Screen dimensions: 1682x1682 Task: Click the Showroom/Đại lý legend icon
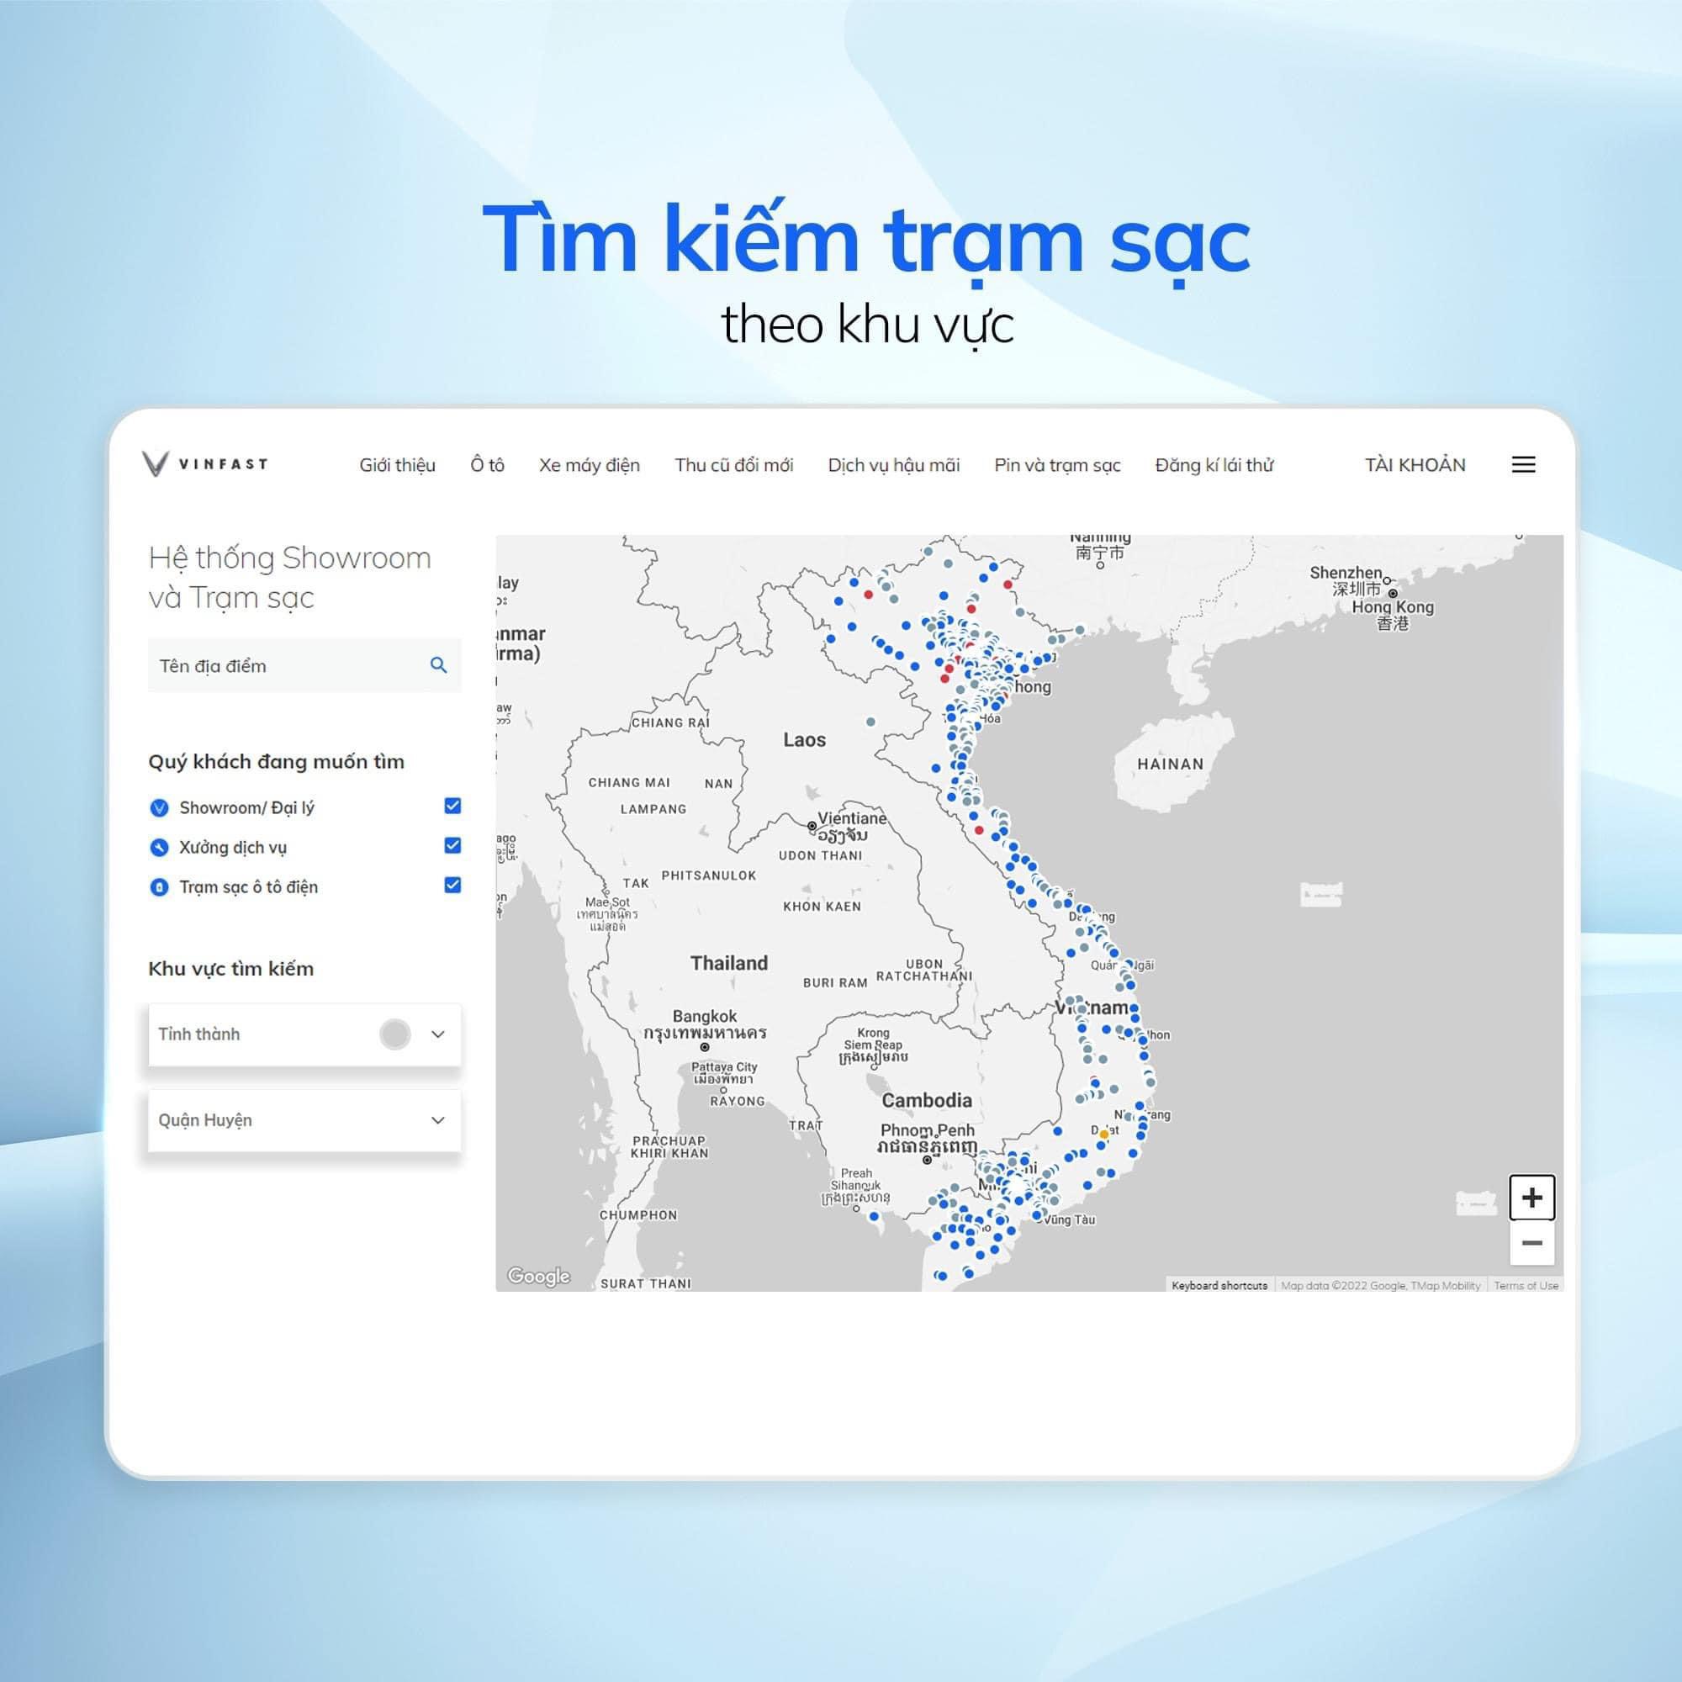point(159,808)
